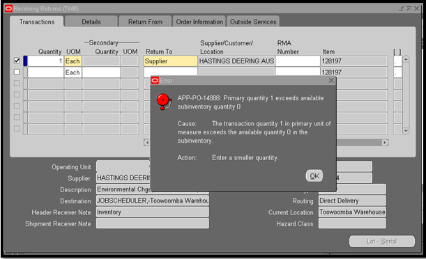Click the Destination field JOBSCHEDULER,-Toowoomba
The width and height of the screenshot is (426, 259).
click(153, 201)
